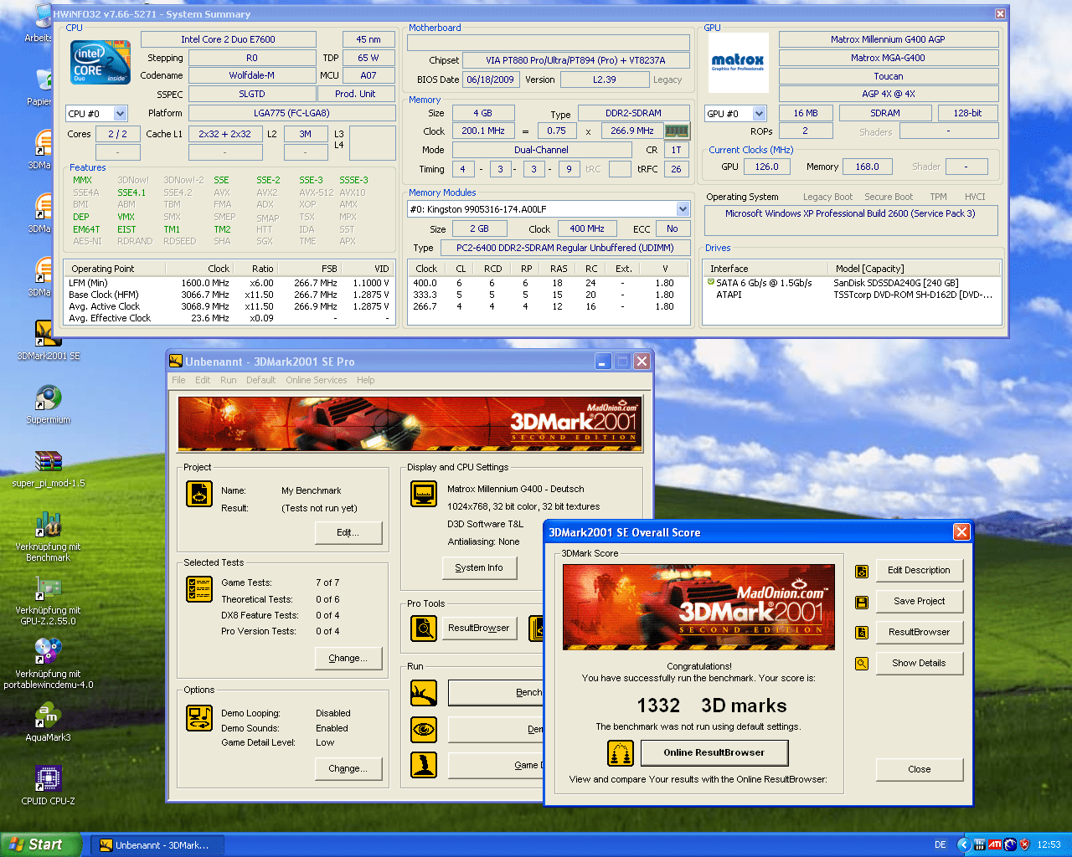Expand the CPU #0 selector dropdown
The height and width of the screenshot is (857, 1072).
tap(120, 114)
